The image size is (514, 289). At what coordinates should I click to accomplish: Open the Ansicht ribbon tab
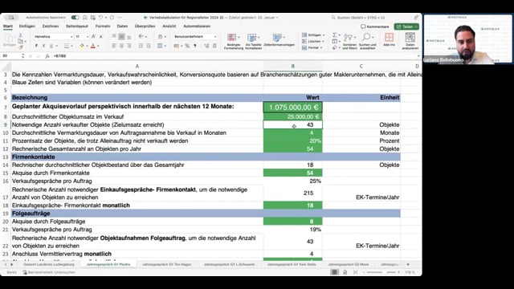click(169, 26)
